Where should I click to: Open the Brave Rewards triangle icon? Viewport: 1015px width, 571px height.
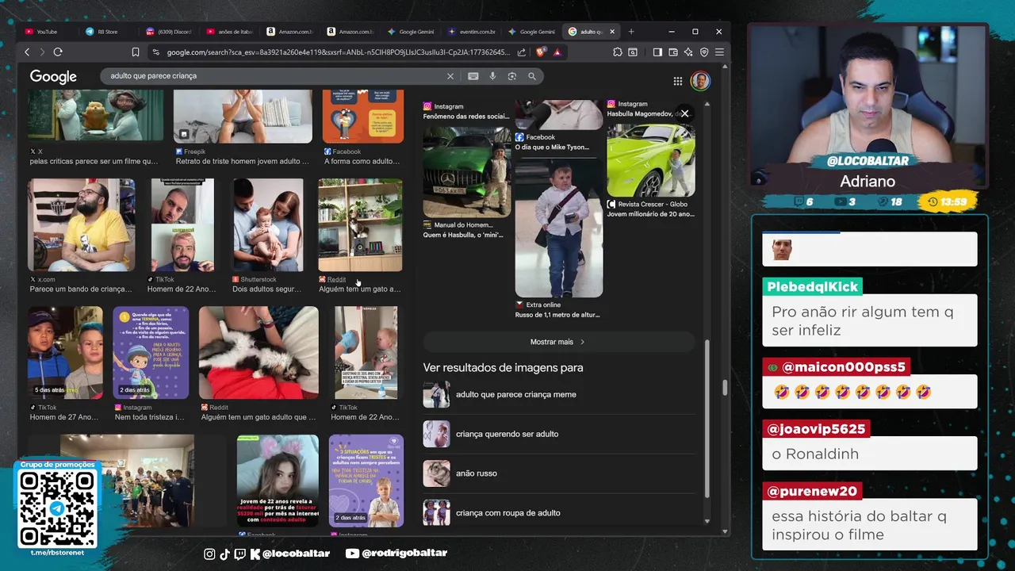tap(557, 52)
